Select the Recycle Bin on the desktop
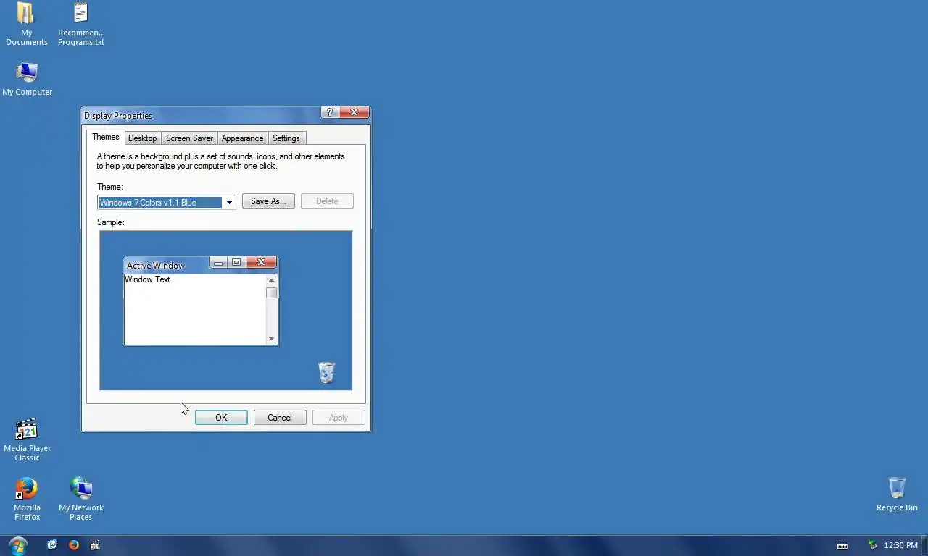 point(897,494)
